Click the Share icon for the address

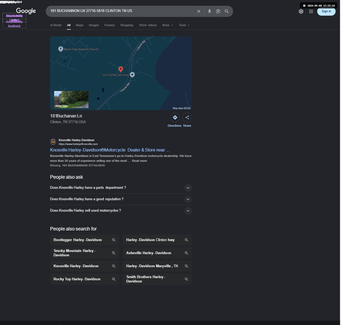coord(187,118)
